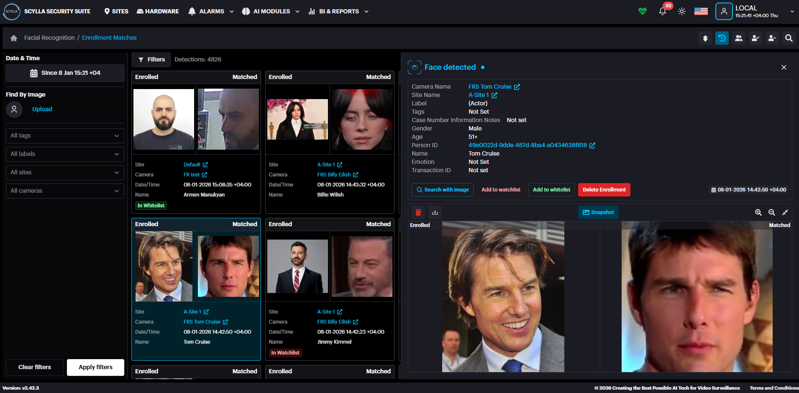Open the notifications bell icon
This screenshot has height=393, width=799.
point(662,11)
